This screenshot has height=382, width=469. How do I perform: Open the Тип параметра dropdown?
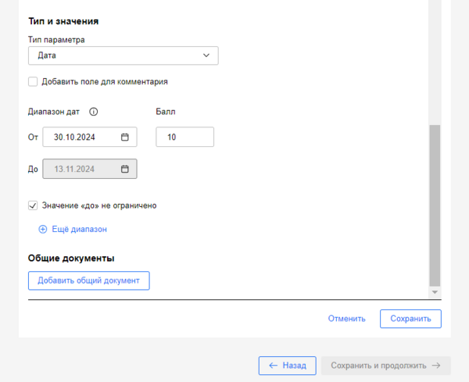pyautogui.click(x=123, y=55)
